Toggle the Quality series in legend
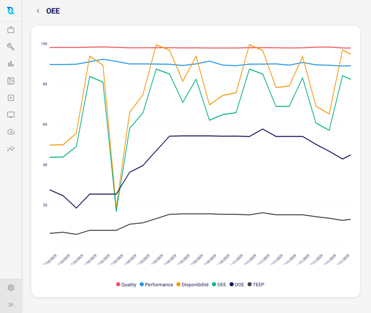Image resolution: width=371 pixels, height=313 pixels. click(x=126, y=285)
